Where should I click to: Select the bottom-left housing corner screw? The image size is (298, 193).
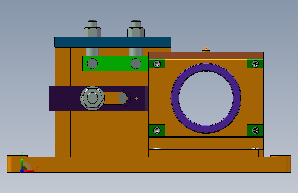point(157,130)
